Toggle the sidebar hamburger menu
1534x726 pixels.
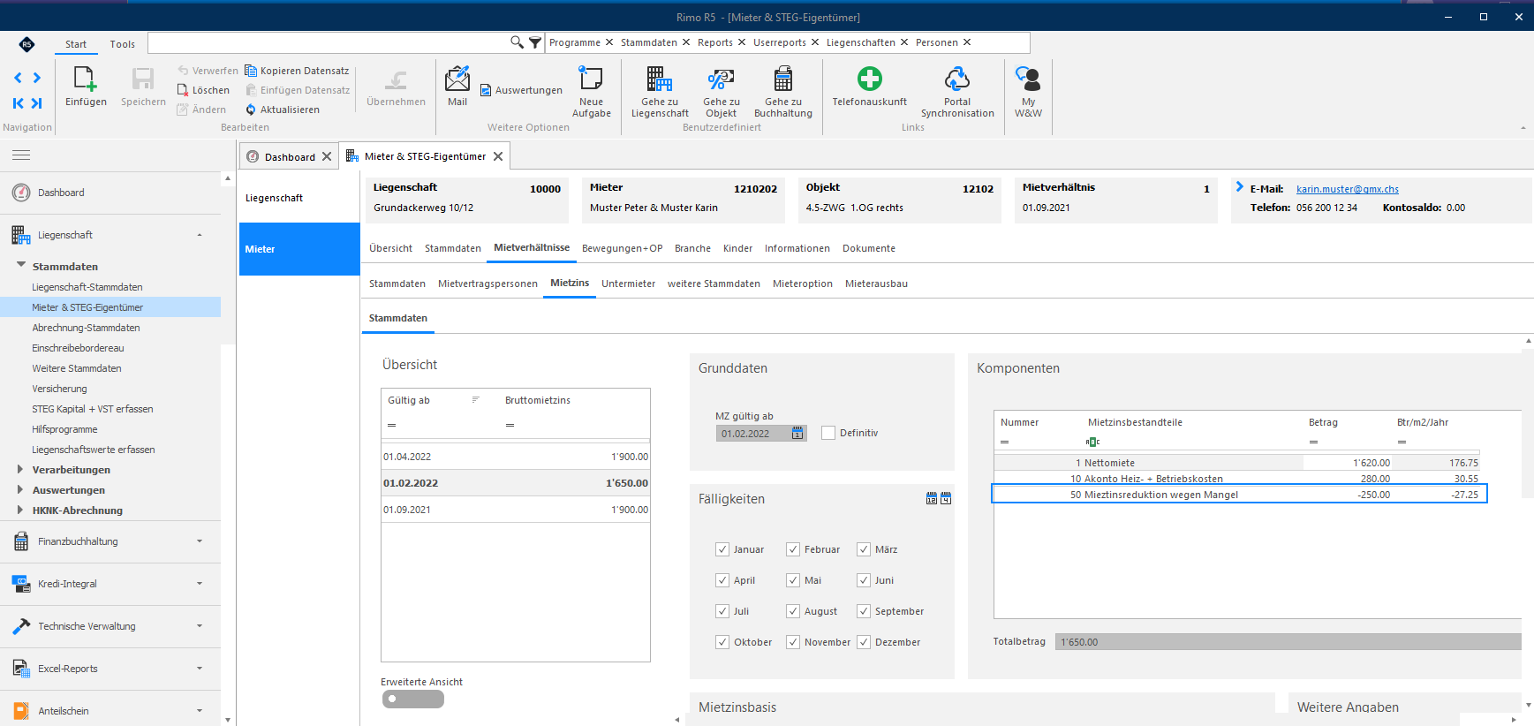click(x=21, y=155)
